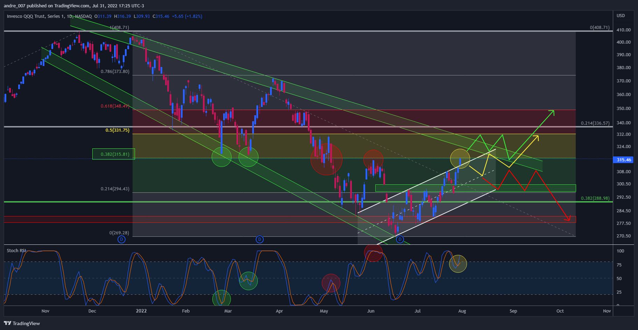Click the 350.00 price axis label

[x=624, y=109]
